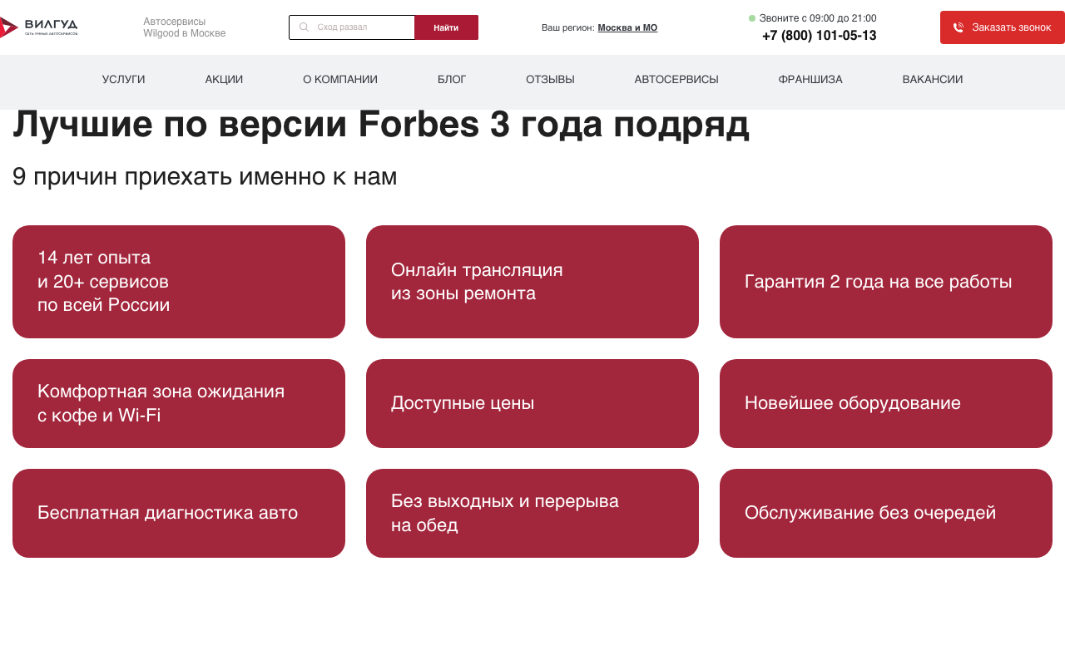Viewport: 1065px width, 665px height.
Task: Open the 'Франшиза' page
Action: [x=810, y=80]
